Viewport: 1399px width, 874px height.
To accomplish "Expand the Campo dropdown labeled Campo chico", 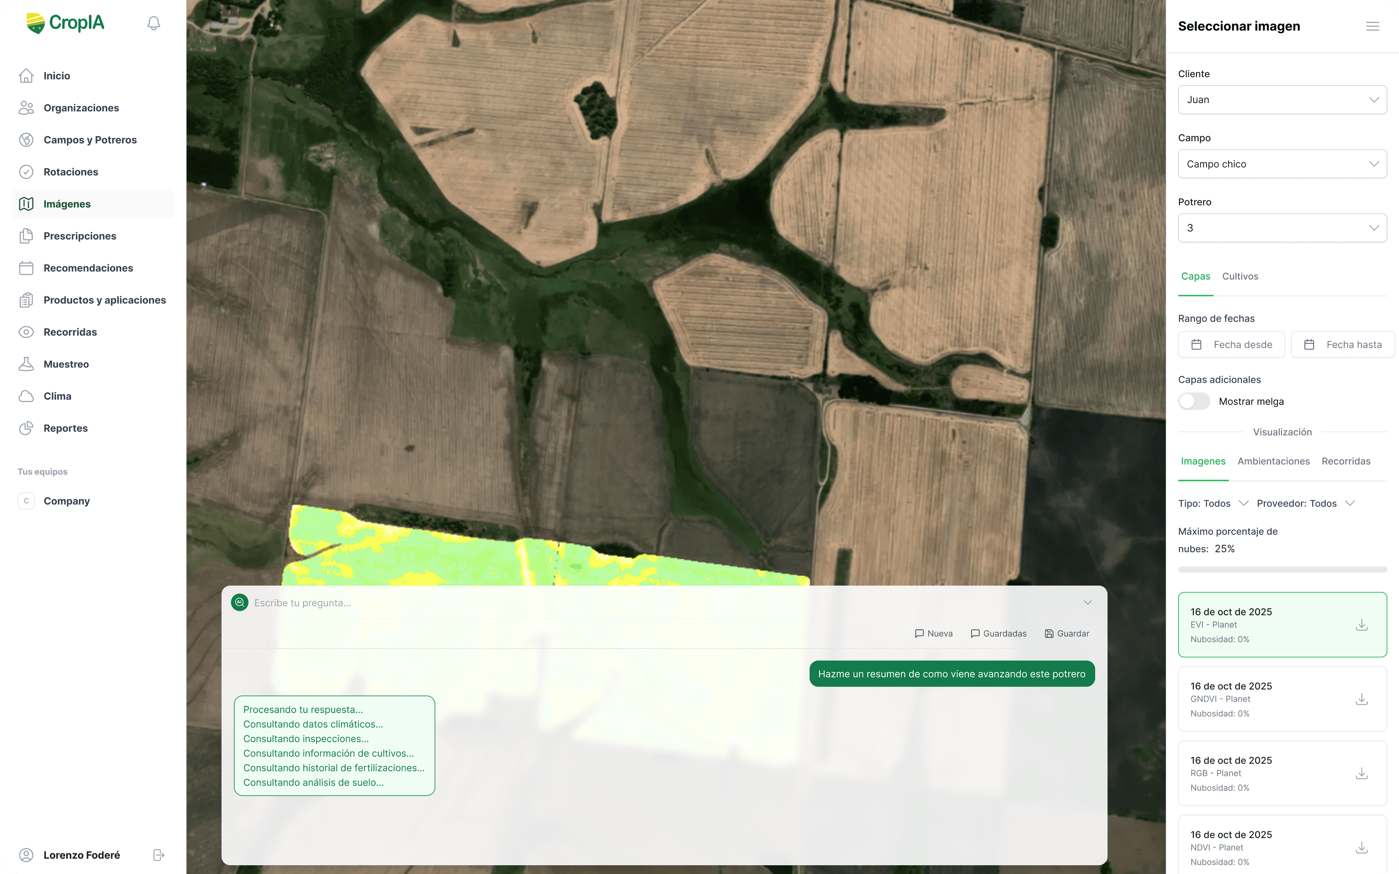I will (x=1282, y=164).
